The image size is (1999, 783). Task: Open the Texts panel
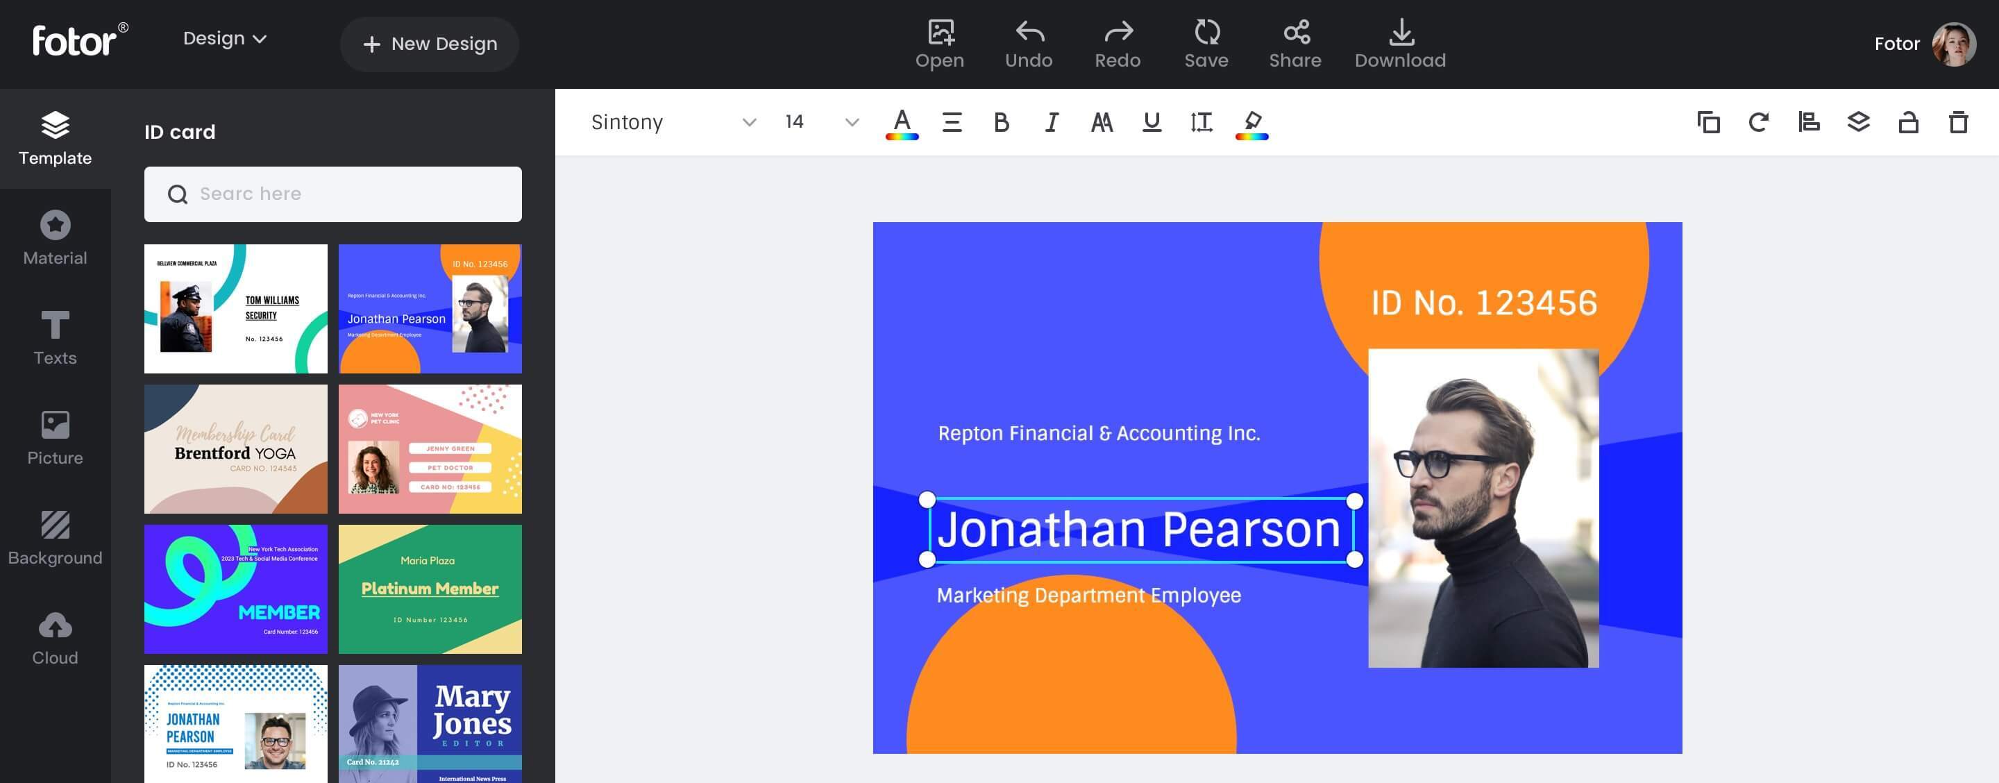pos(54,337)
